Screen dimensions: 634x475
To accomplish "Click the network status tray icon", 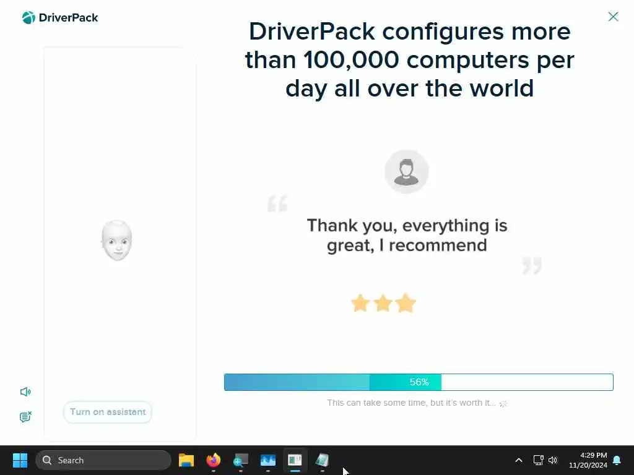I will [x=538, y=460].
